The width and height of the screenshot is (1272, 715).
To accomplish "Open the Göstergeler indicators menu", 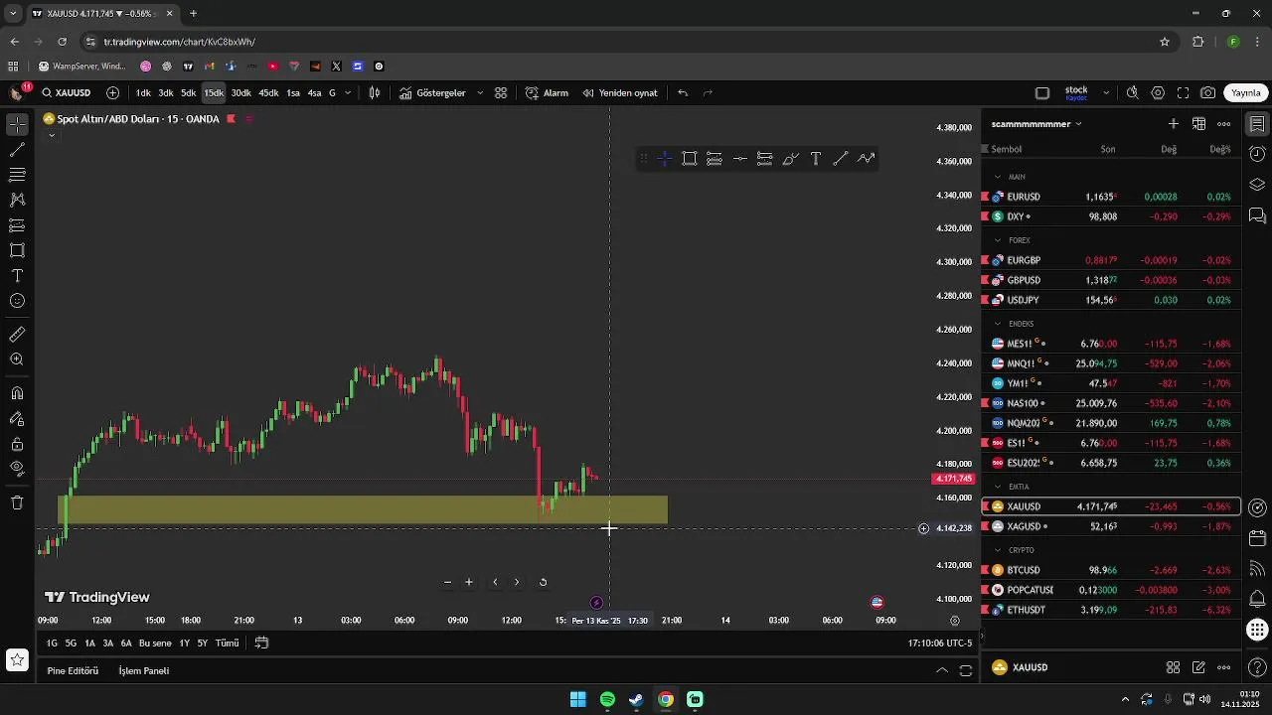I will 433,92.
